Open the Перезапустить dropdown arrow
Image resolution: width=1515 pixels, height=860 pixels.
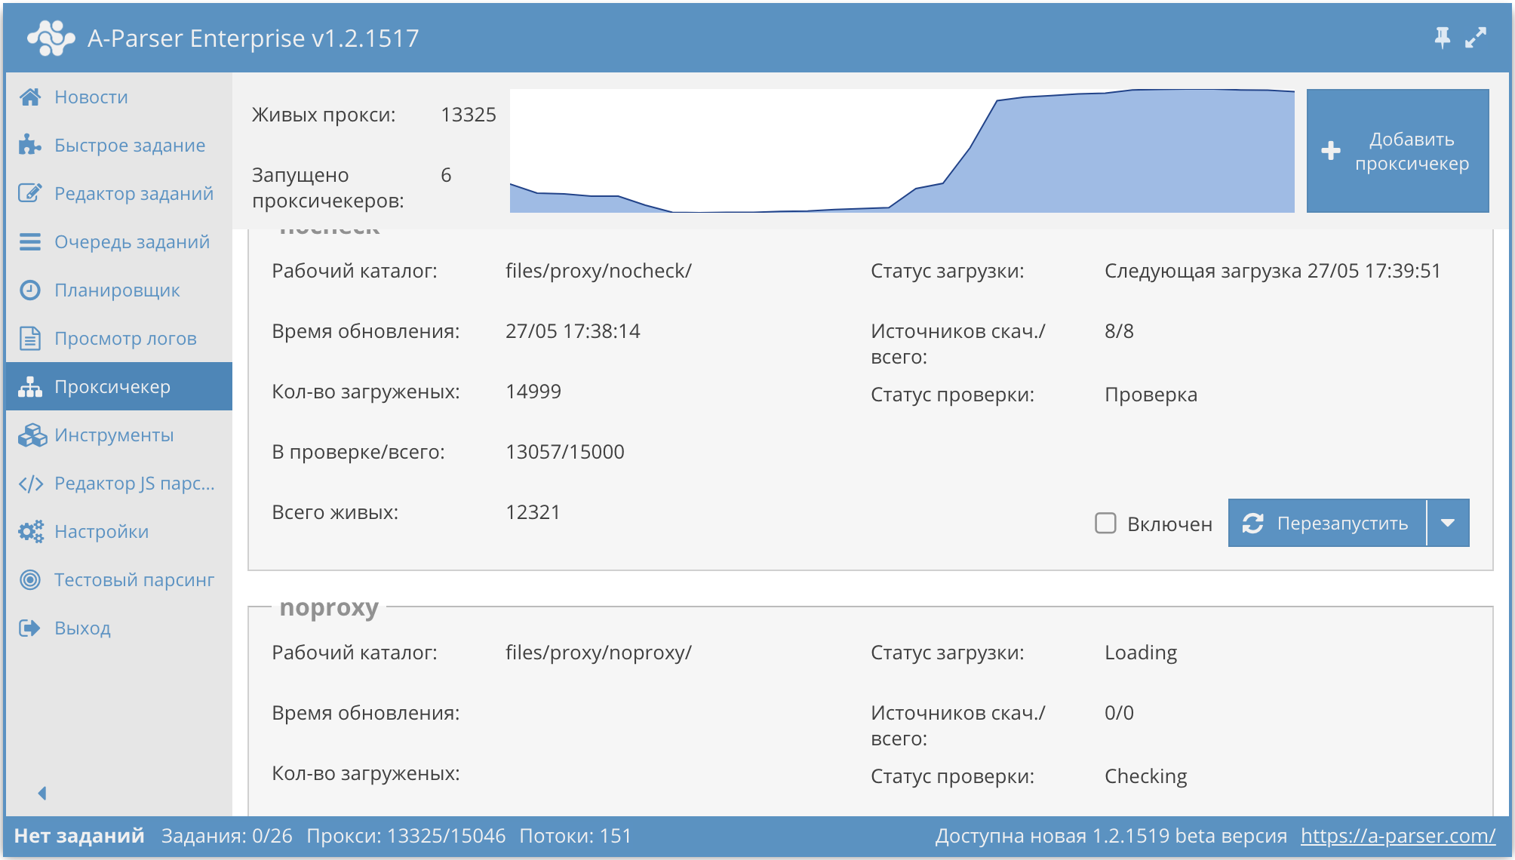click(1447, 523)
